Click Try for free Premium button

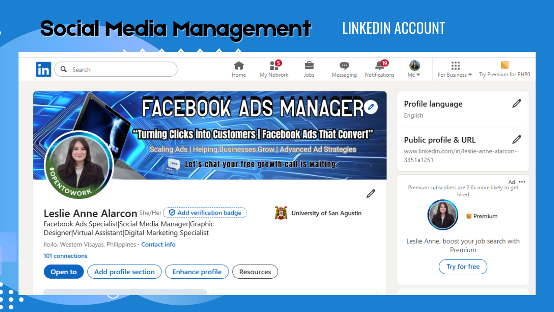click(463, 266)
